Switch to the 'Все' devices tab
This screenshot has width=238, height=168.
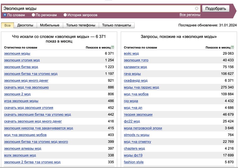pos(8,25)
